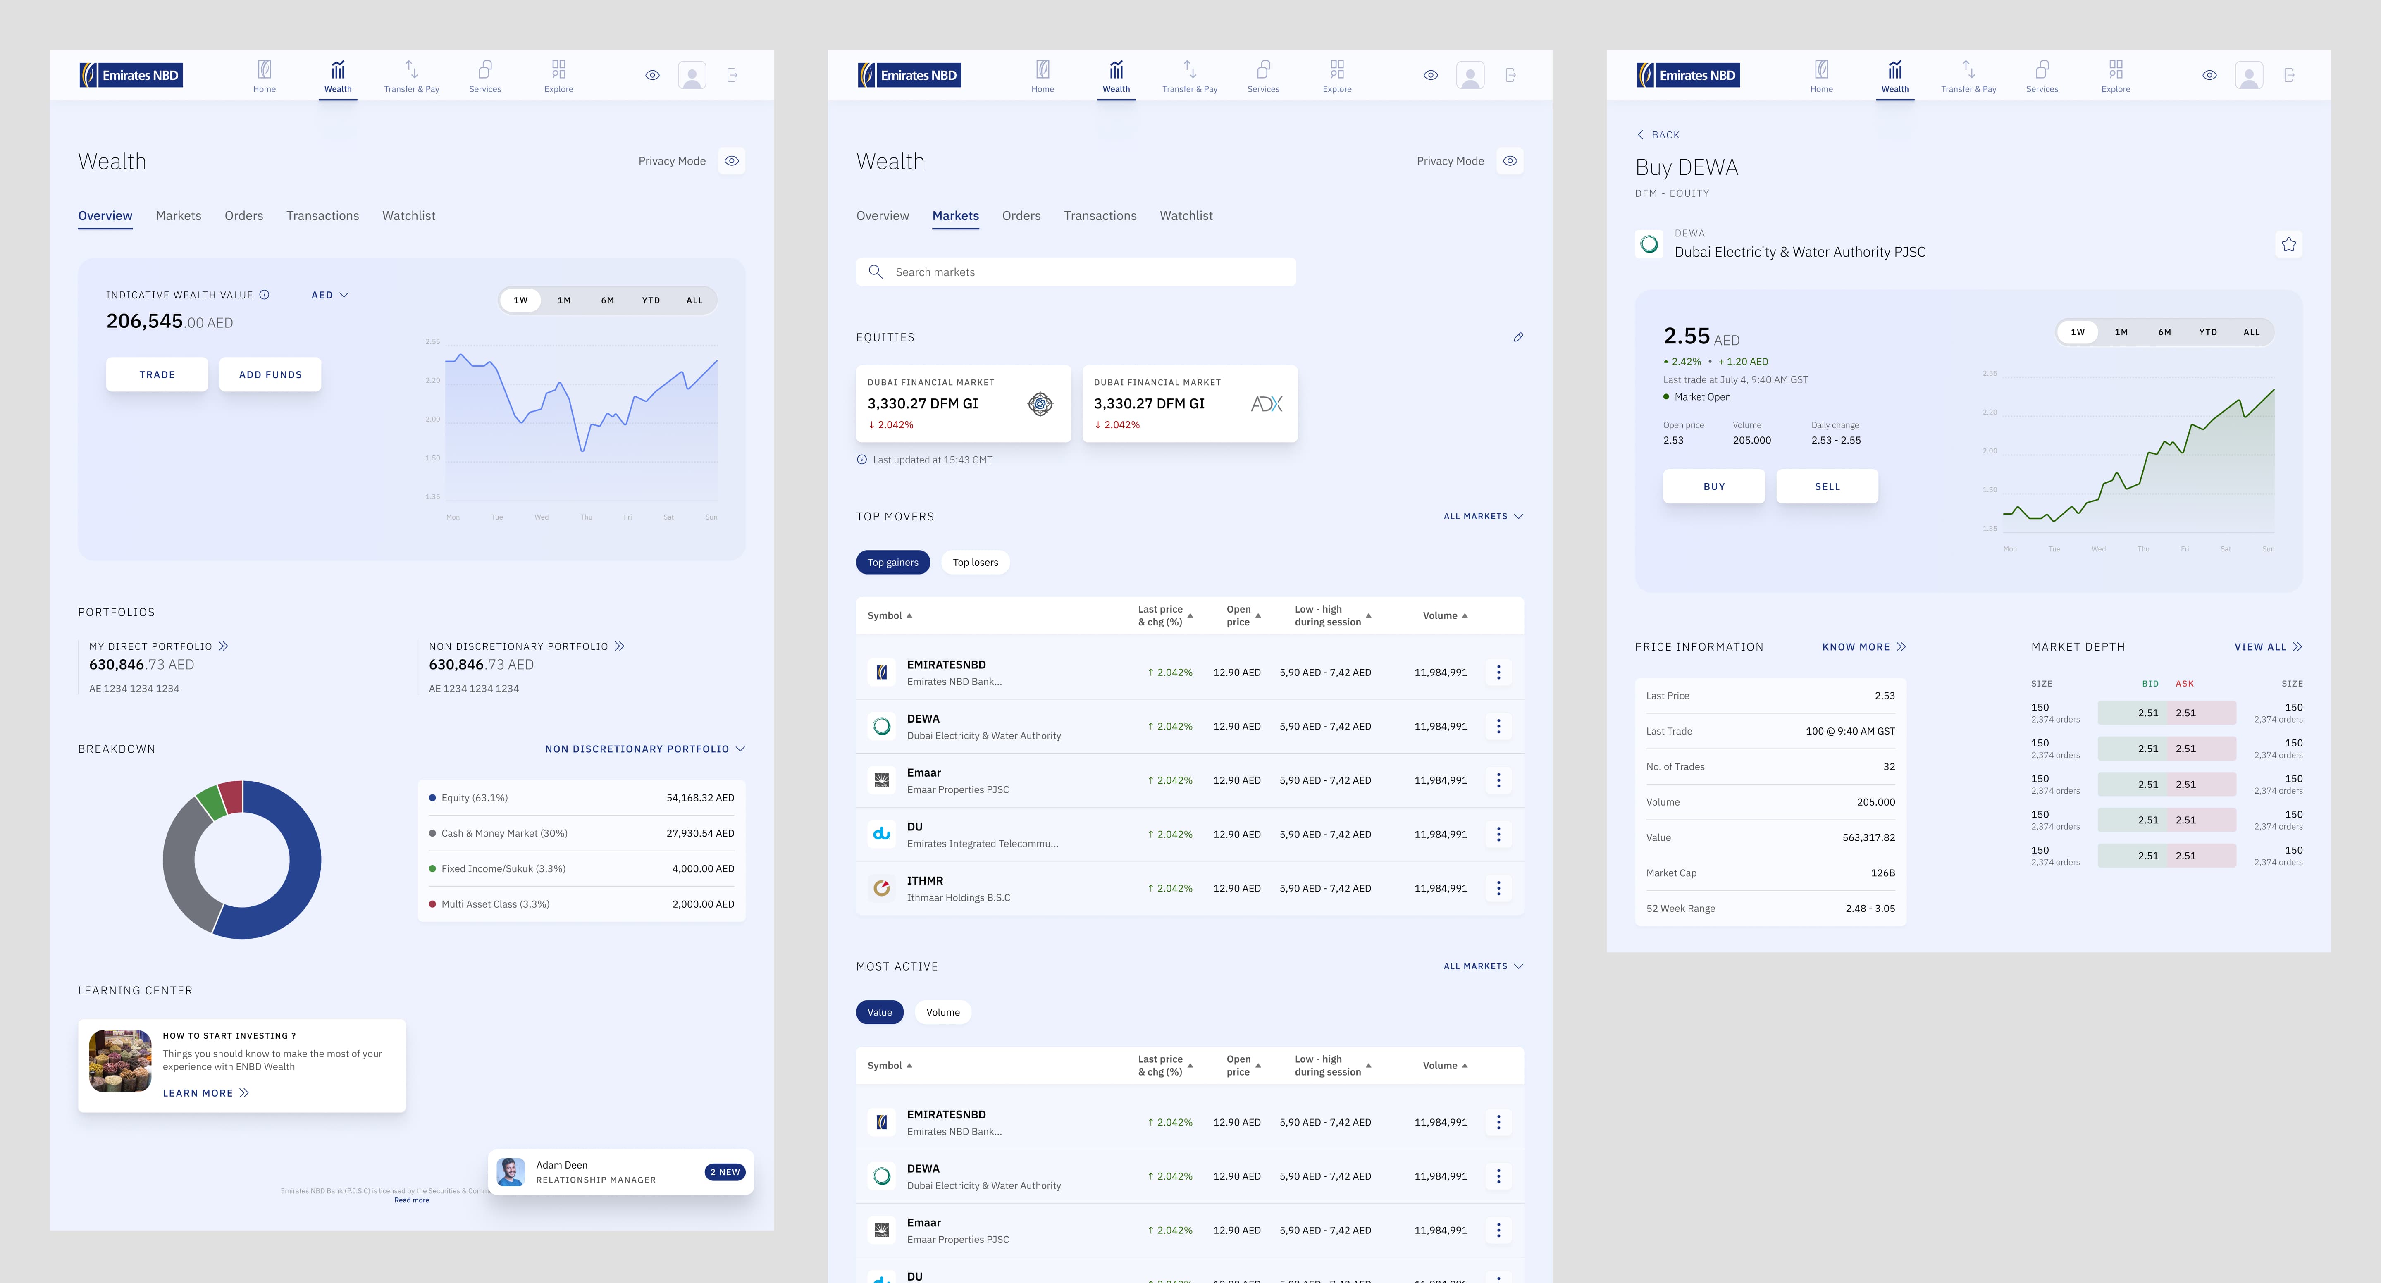This screenshot has height=1283, width=2381.
Task: Toggle Privacy Mode eye on the Overview page
Action: pyautogui.click(x=731, y=161)
